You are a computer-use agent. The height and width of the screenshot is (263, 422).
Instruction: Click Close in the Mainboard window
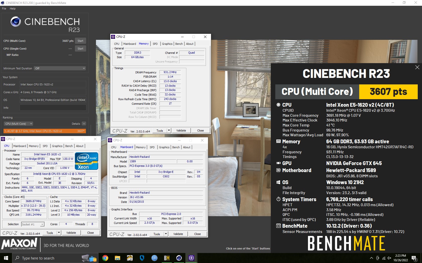[x=197, y=234]
